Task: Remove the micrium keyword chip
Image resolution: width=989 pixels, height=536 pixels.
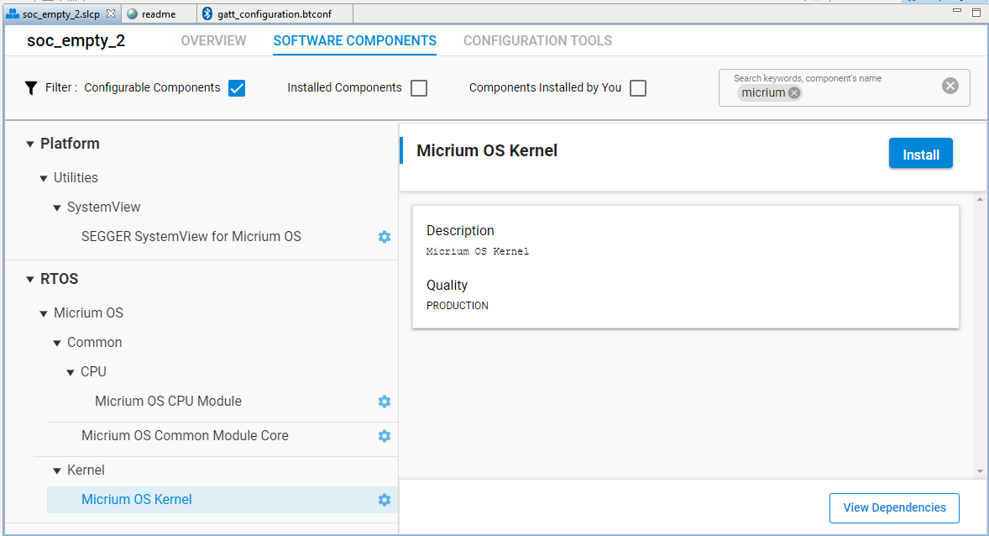Action: tap(793, 92)
